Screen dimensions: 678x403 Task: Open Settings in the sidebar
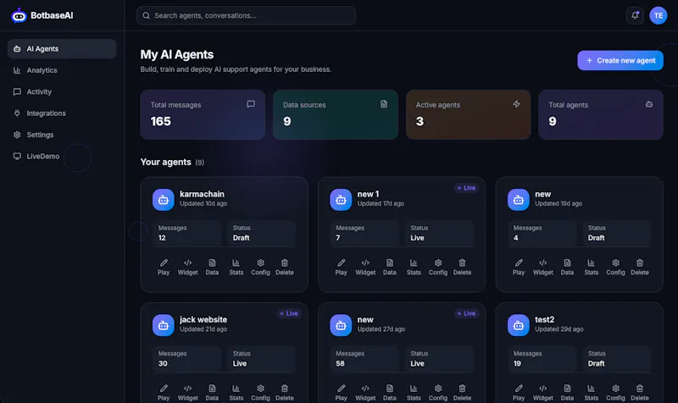(x=62, y=135)
